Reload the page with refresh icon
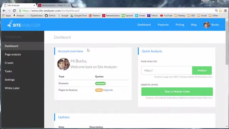This screenshot has height=129, width=229. click(14, 11)
